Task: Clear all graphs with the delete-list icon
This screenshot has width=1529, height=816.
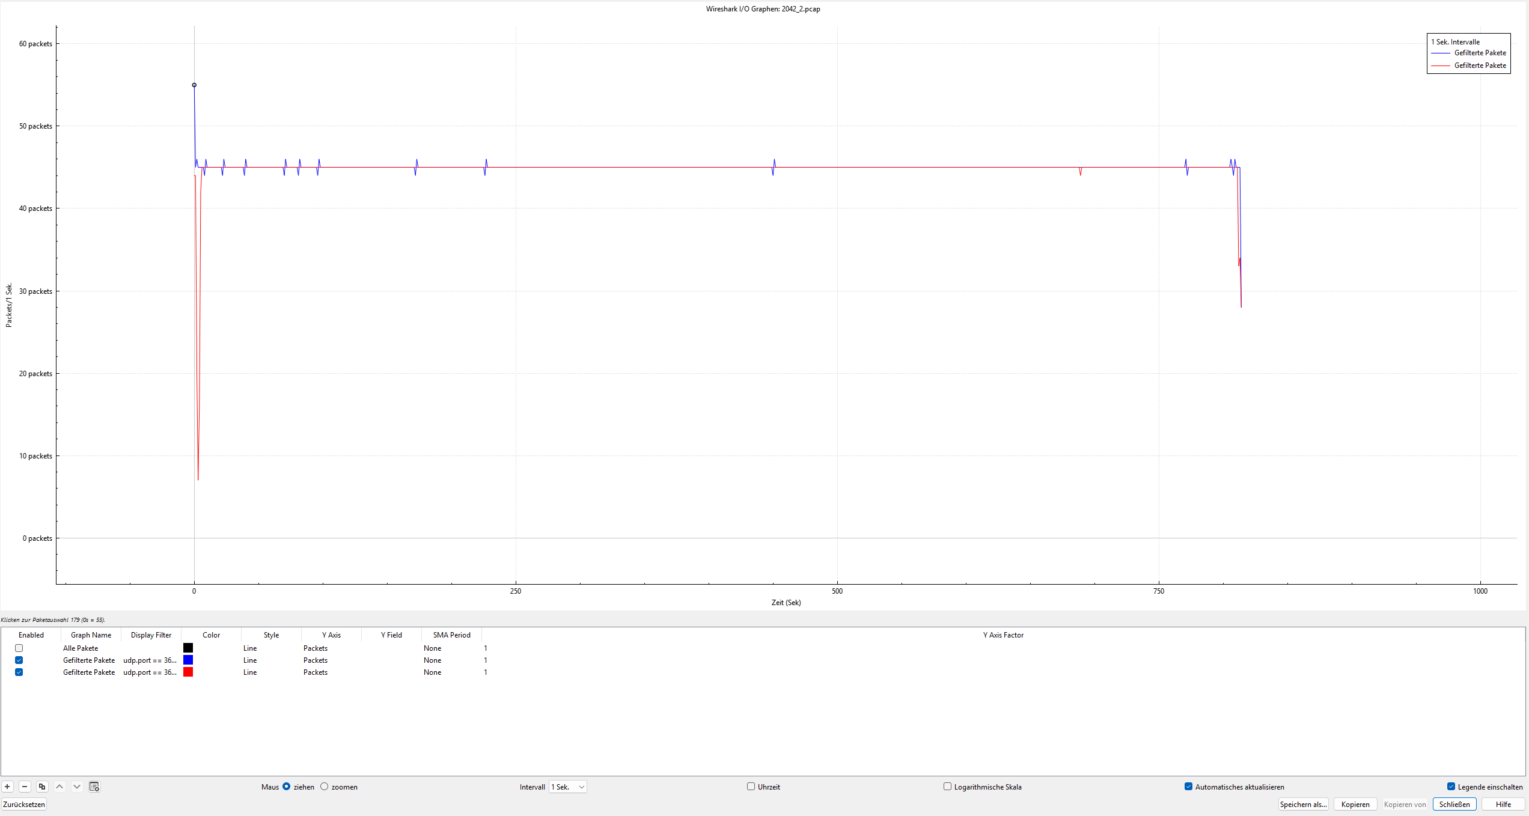Action: coord(94,787)
